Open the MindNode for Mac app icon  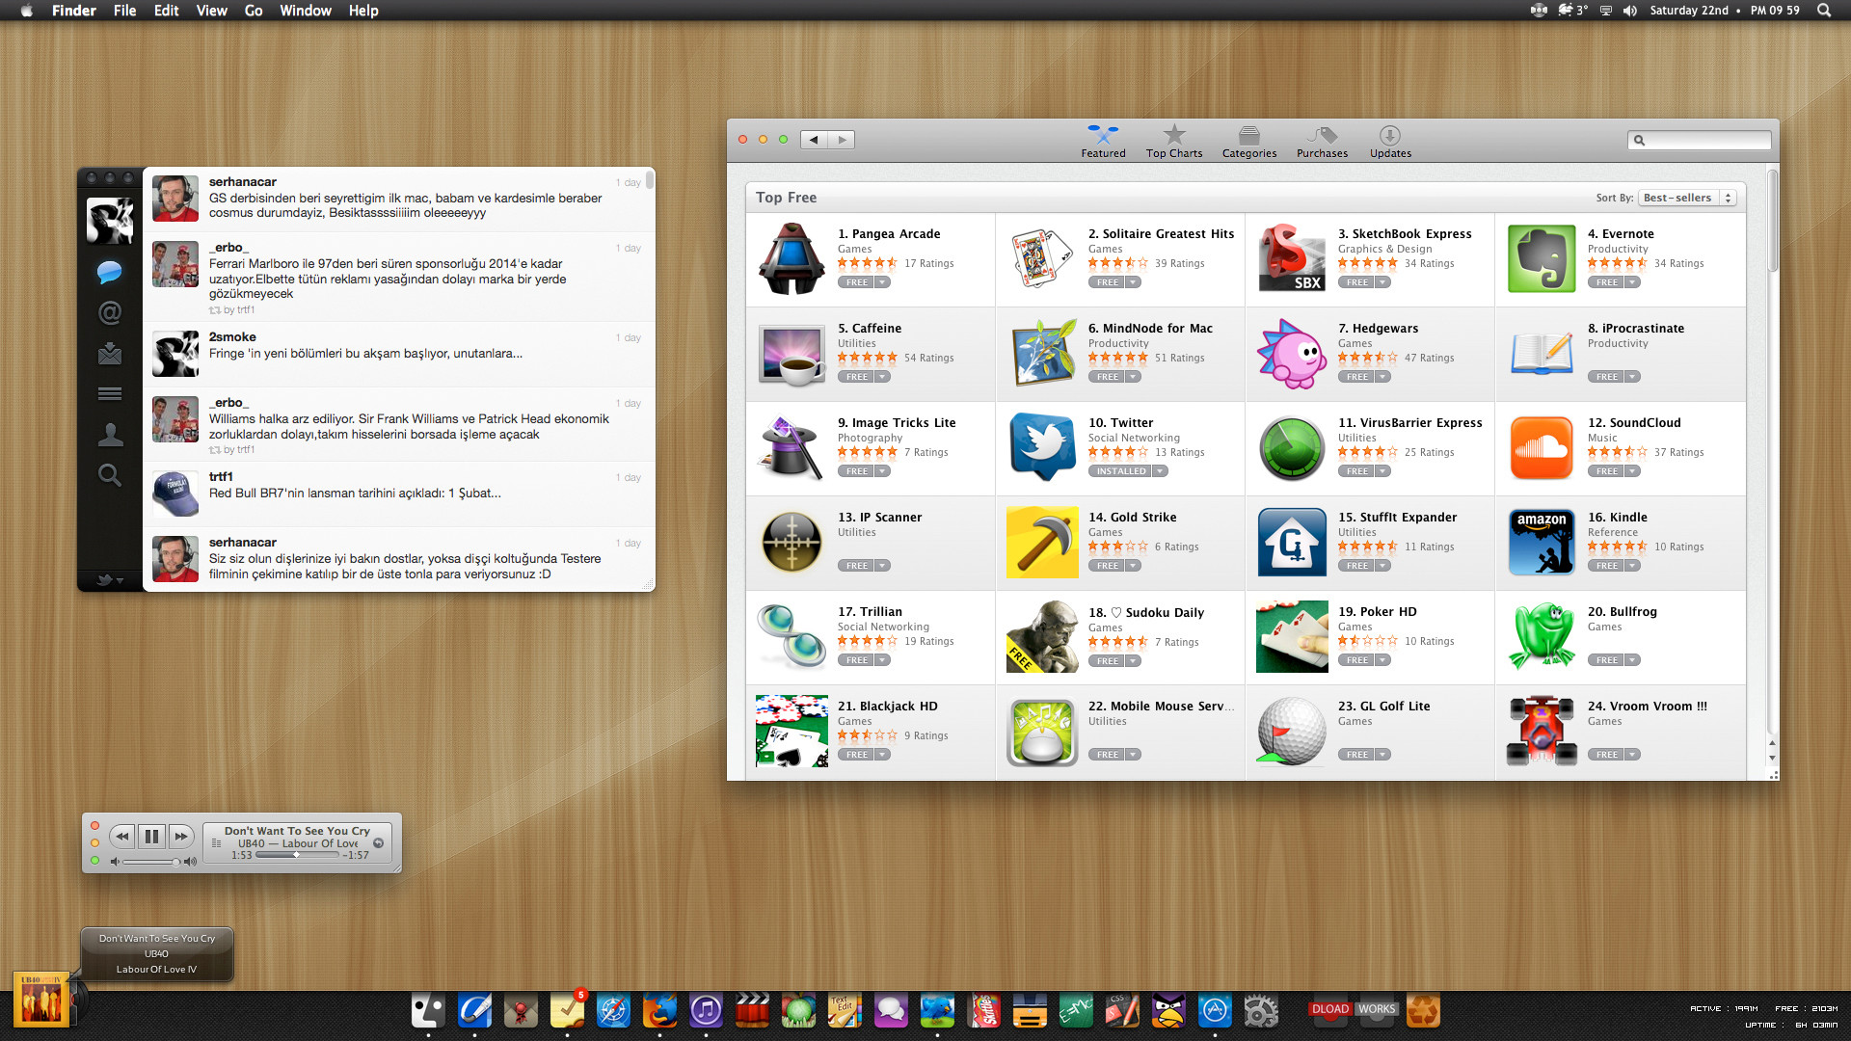coord(1042,354)
